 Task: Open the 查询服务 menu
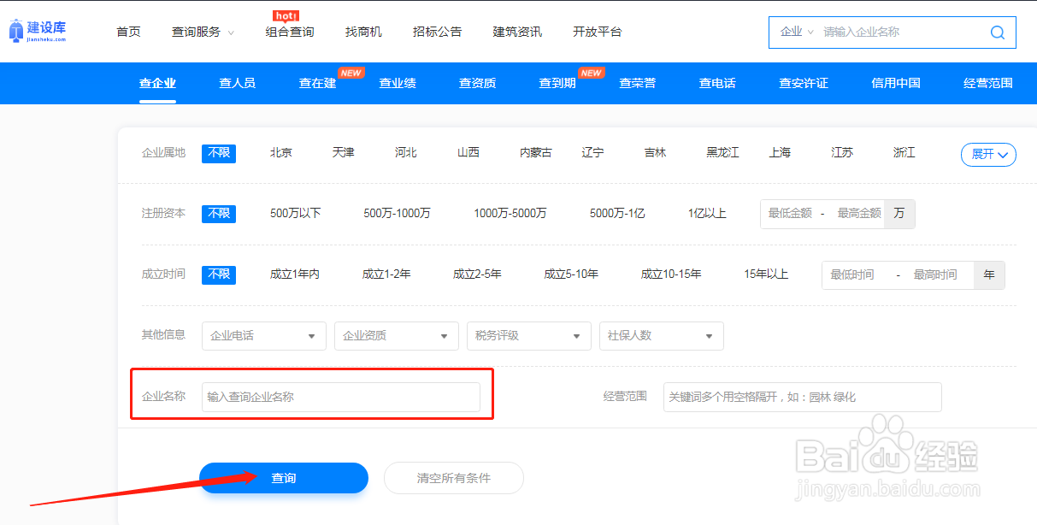click(x=196, y=32)
